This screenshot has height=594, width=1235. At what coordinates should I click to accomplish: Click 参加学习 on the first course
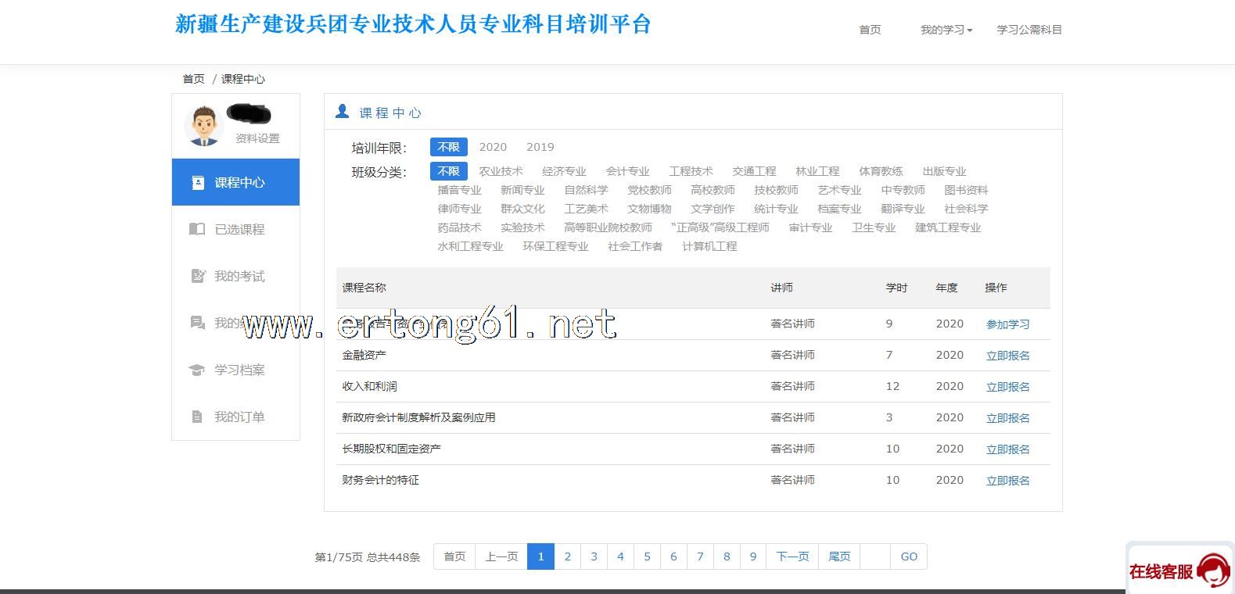coord(1007,324)
